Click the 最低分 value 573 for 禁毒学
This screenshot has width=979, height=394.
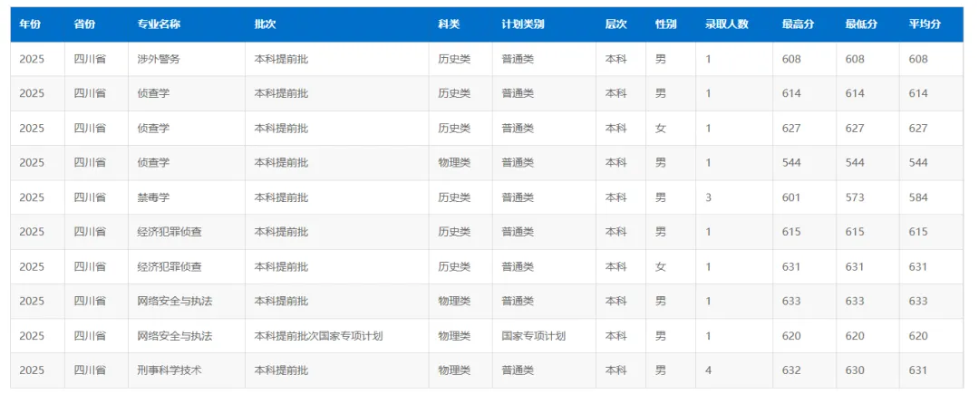tap(855, 197)
